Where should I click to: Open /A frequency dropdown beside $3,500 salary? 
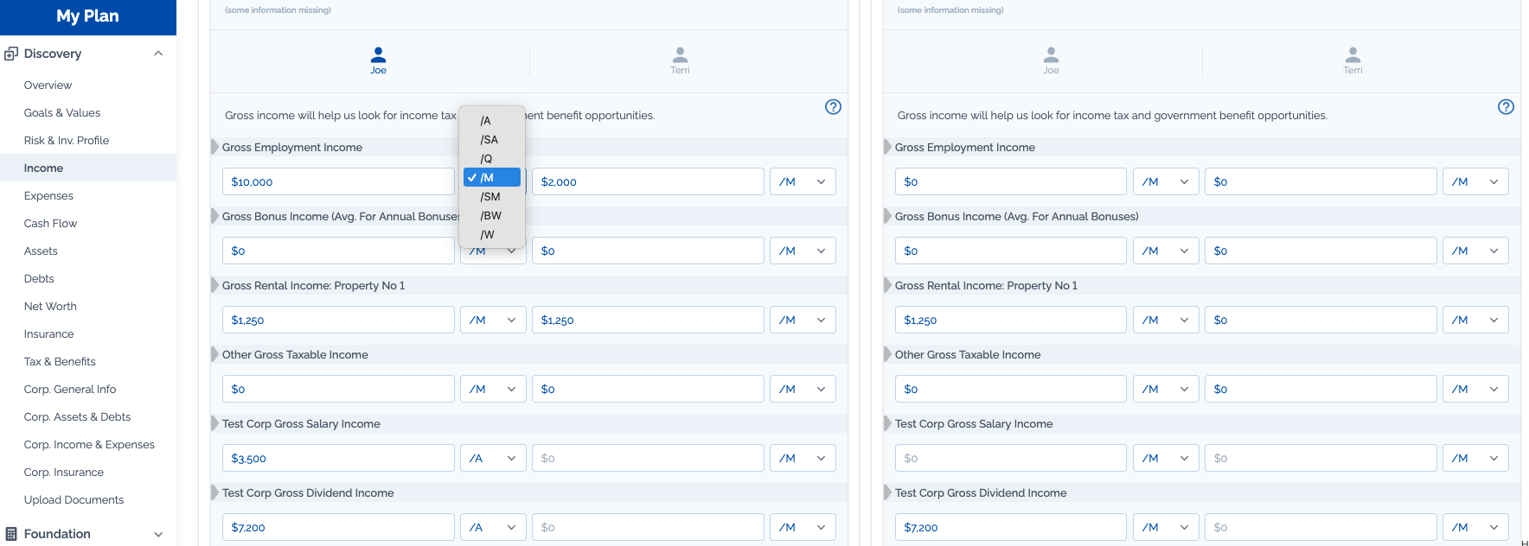click(x=493, y=458)
